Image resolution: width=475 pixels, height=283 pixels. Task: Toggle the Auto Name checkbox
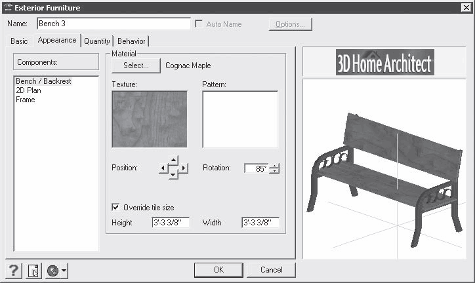199,24
